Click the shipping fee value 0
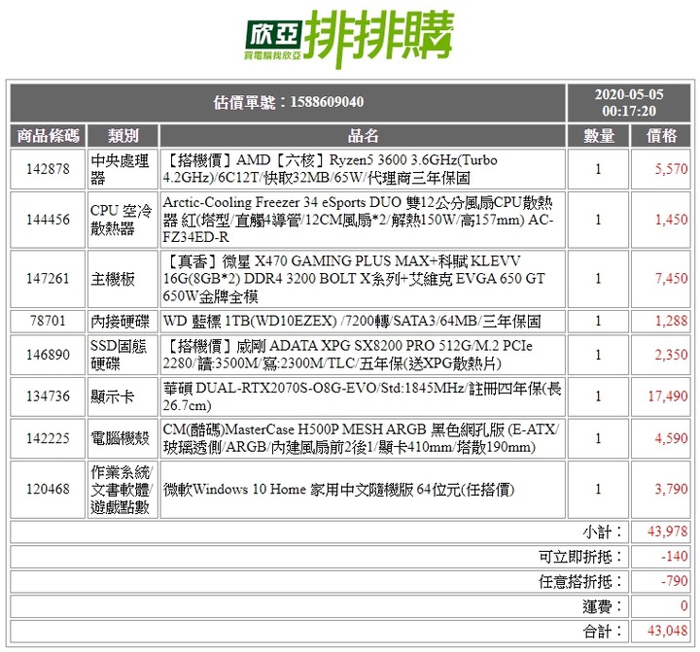 click(x=683, y=606)
